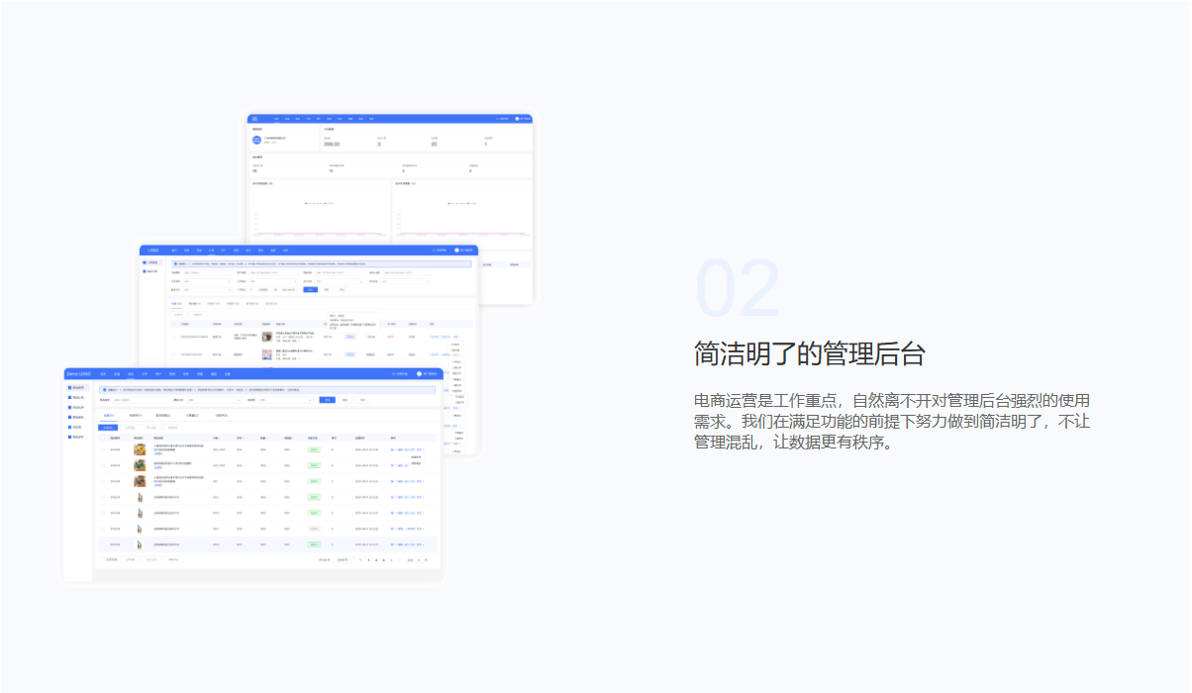The height and width of the screenshot is (693, 1192).
Task: Click the first sidebar menu icon in the front panel
Action: (69, 387)
